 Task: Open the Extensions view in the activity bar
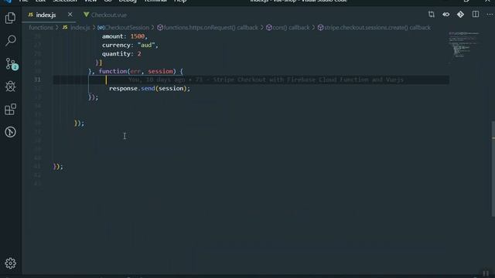[x=10, y=110]
